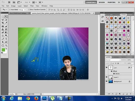The height and width of the screenshot is (101, 135).
Task: Toggle lock transparent pixels
Action: 111,63
